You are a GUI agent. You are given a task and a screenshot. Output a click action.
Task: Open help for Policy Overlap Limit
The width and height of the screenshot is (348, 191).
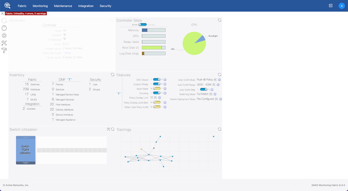click(159, 98)
